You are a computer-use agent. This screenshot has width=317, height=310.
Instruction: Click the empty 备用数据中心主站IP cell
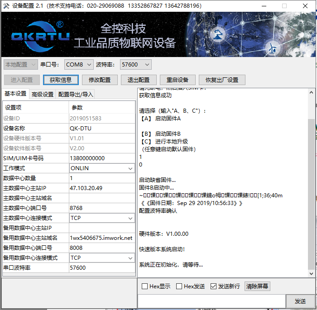click(x=102, y=228)
